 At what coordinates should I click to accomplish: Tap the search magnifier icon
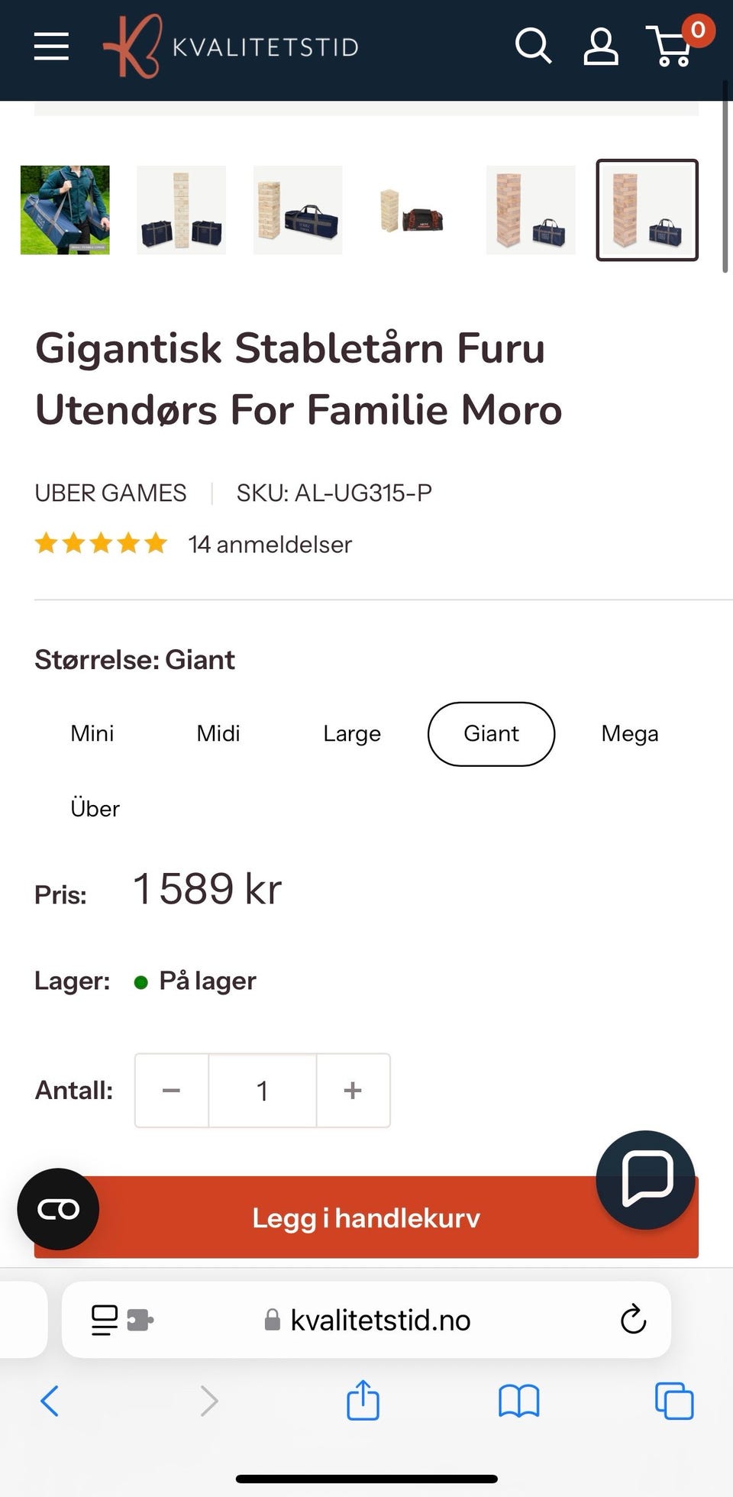[x=533, y=46]
